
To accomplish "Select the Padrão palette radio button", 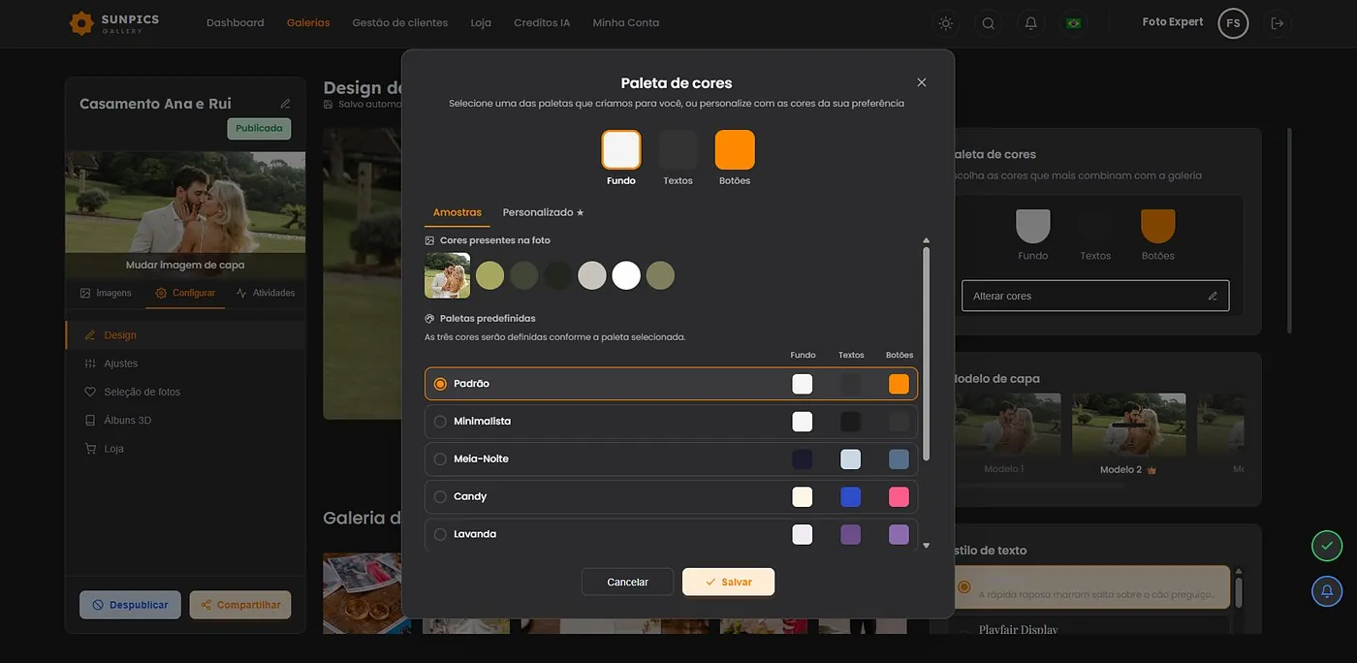I will click(x=440, y=384).
